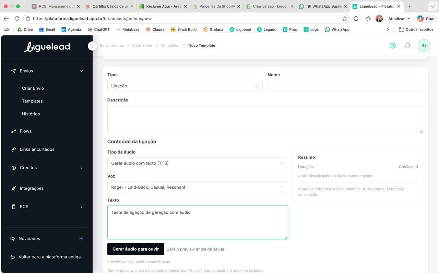This screenshot has height=274, width=439.
Task: Click the LigueLead logo in the sidebar
Action: [x=47, y=47]
